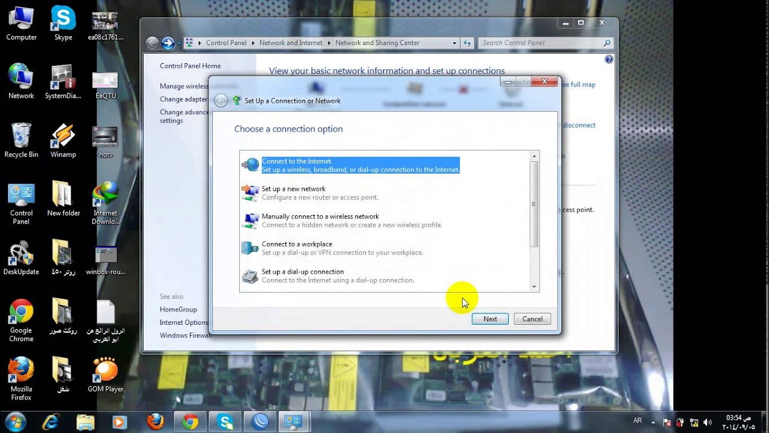Click the refresh button beside address bar
The image size is (769, 433).
tap(467, 43)
